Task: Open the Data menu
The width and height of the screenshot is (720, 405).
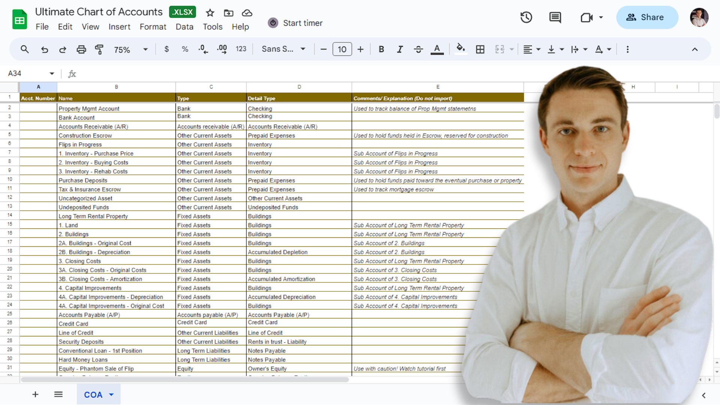Action: (184, 27)
